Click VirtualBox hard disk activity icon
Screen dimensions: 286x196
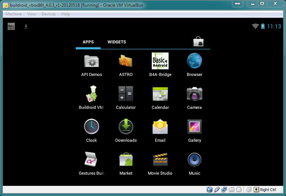click(210, 190)
